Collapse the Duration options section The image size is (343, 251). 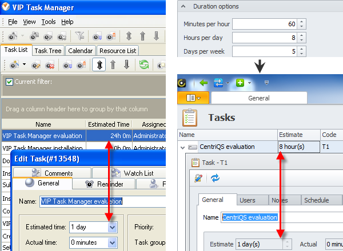pos(184,6)
